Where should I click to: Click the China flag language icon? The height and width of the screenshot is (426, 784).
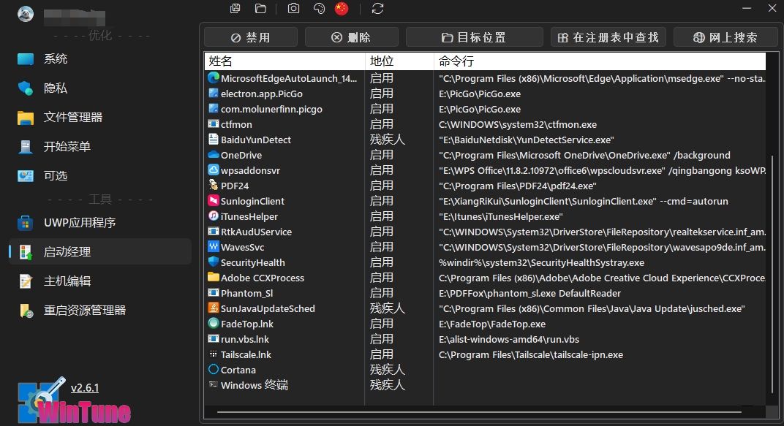click(x=342, y=9)
